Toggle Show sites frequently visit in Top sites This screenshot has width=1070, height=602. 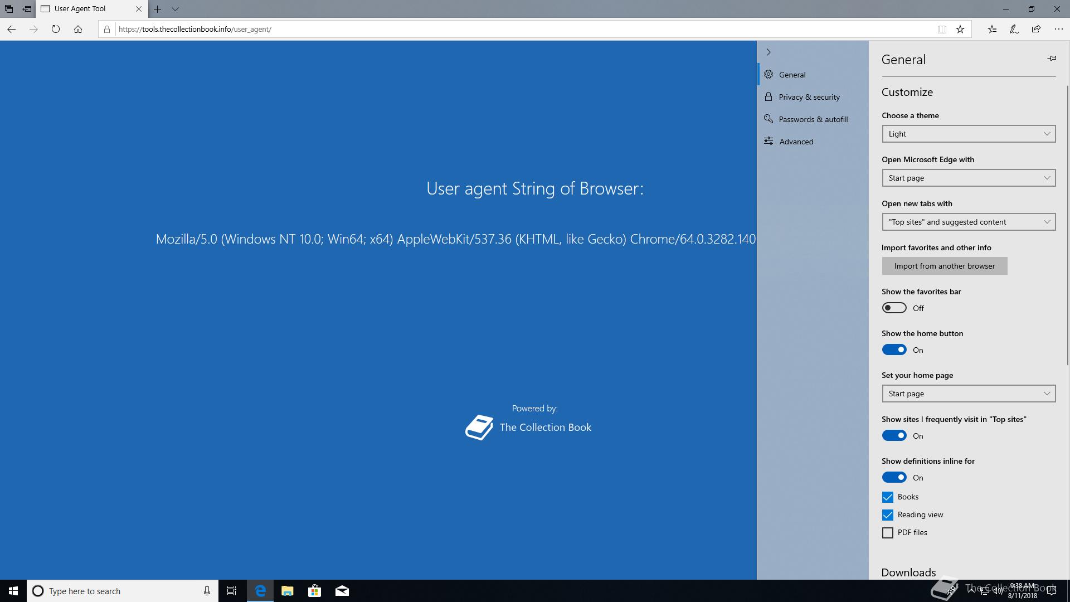pyautogui.click(x=894, y=435)
